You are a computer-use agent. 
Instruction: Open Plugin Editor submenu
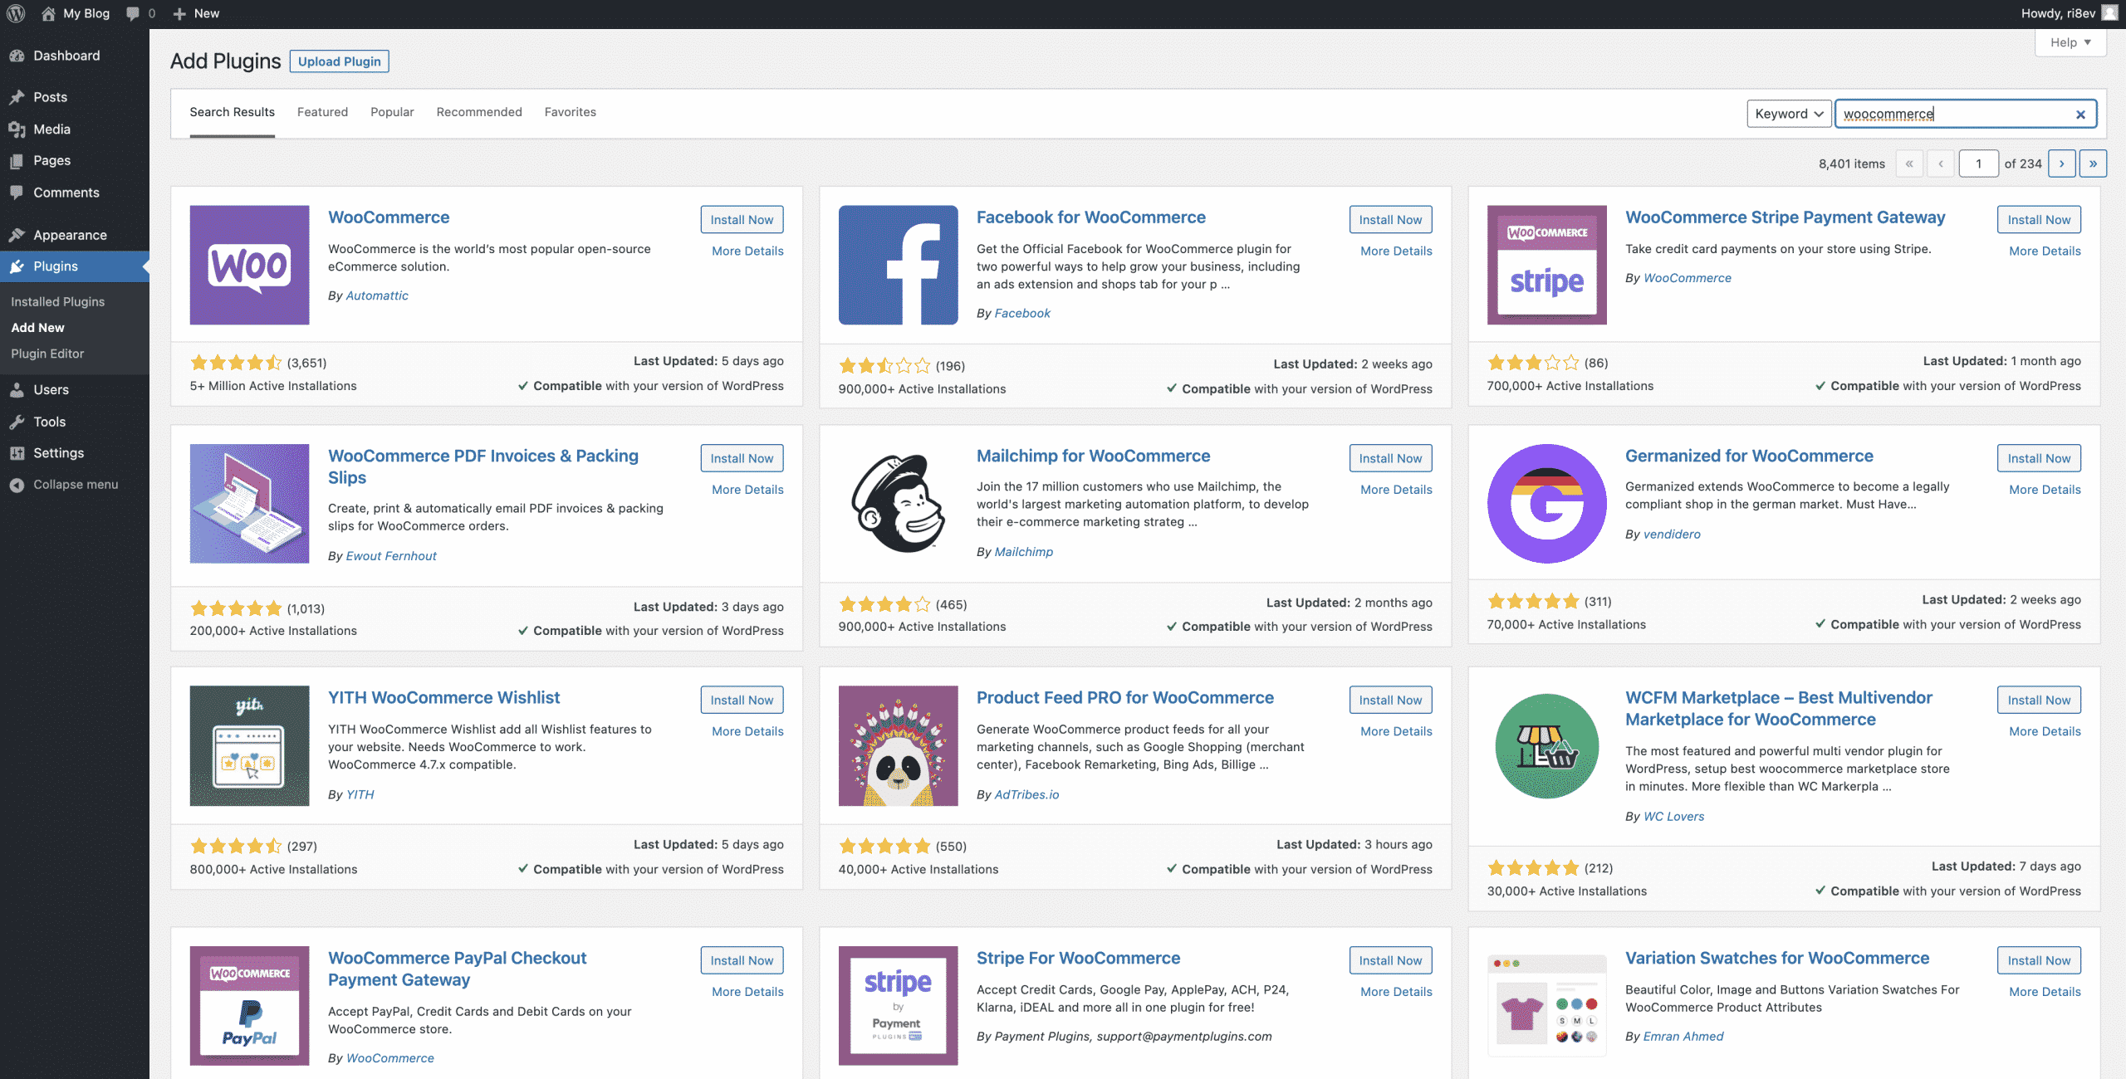pyautogui.click(x=47, y=354)
